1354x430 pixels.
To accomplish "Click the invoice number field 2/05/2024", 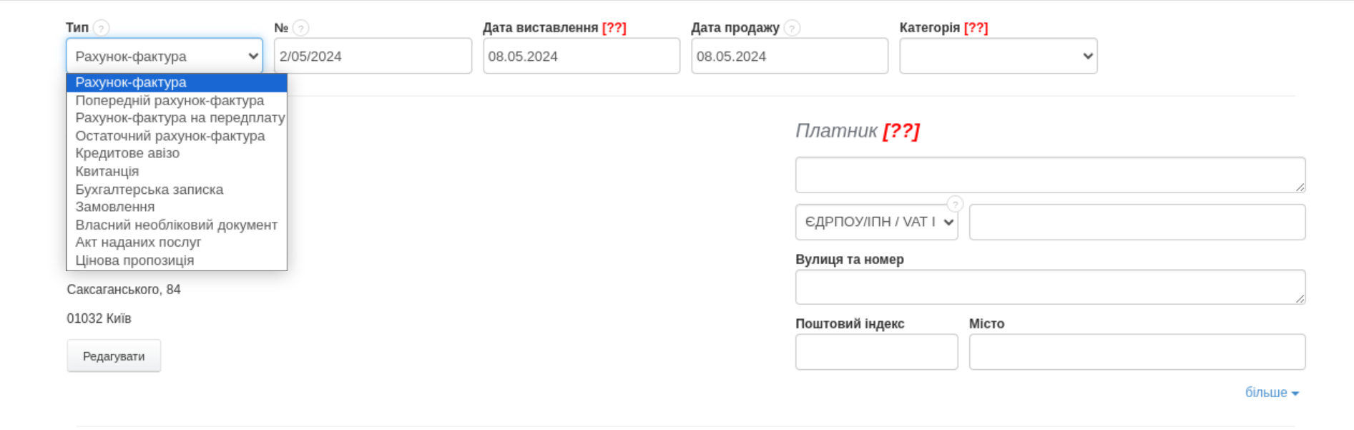I will (x=373, y=57).
